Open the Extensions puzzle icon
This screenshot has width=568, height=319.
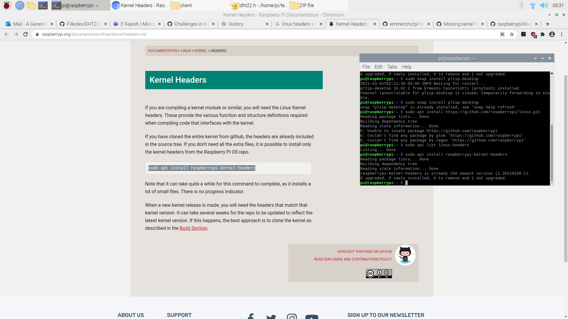543,34
